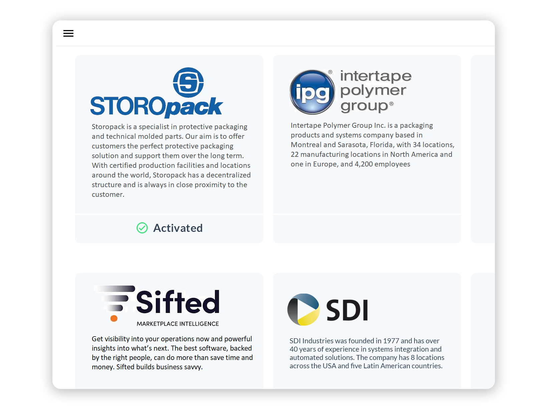Click the blue ipg sphere logo
Screen dimensions: 534x417
(x=312, y=92)
